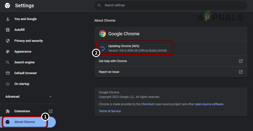253x131 pixels.
Task: Click the Chrome logo beside Settings title
Action: tap(8, 6)
